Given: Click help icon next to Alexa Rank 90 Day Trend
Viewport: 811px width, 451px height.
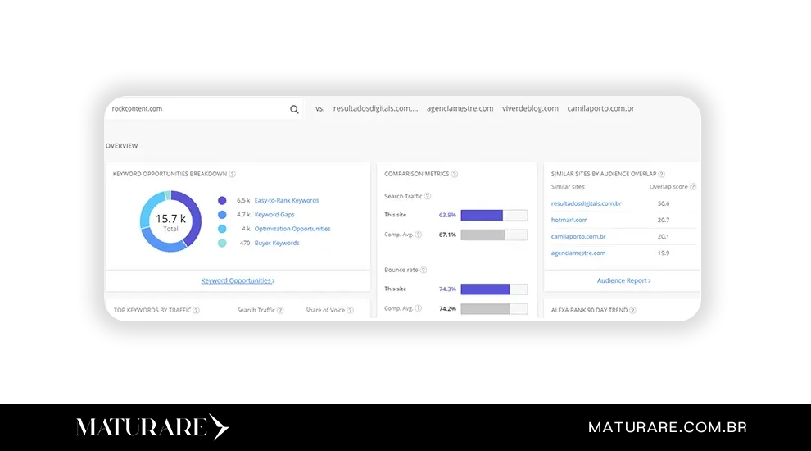Looking at the screenshot, I should [632, 310].
